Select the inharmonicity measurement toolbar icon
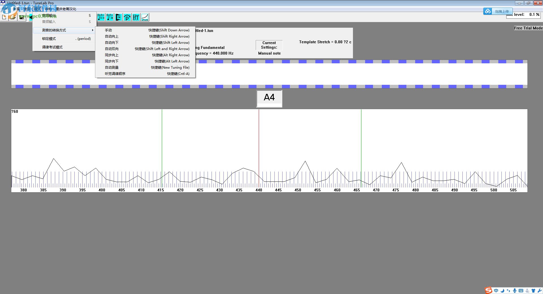 [118, 17]
